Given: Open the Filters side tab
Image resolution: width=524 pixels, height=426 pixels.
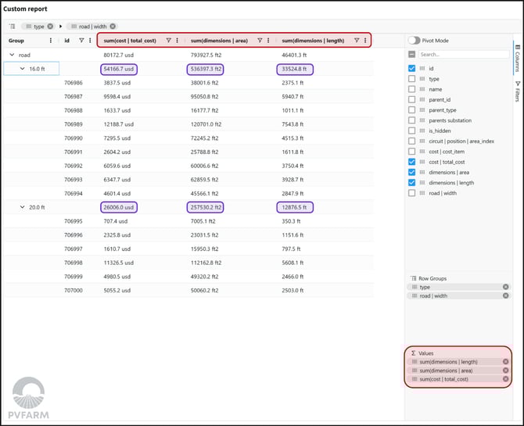Looking at the screenshot, I should [518, 91].
